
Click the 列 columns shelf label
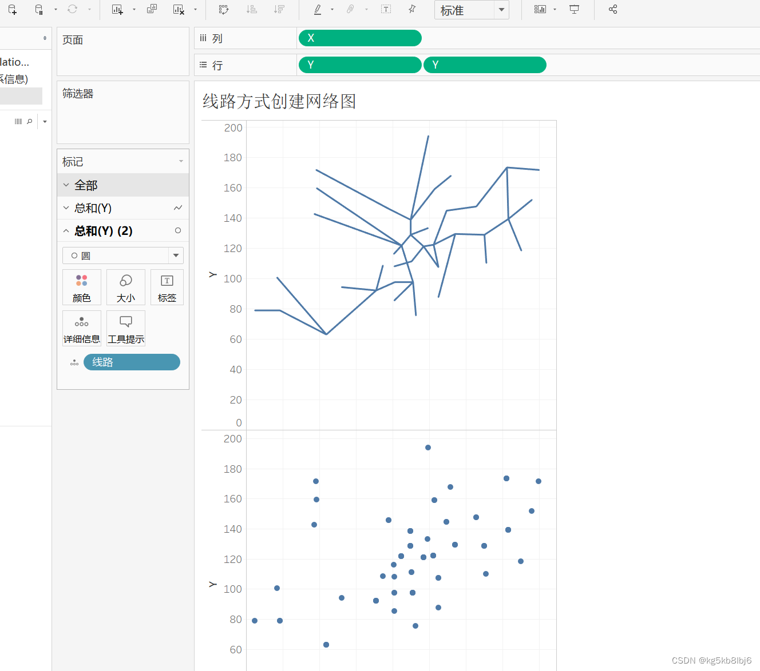click(217, 38)
